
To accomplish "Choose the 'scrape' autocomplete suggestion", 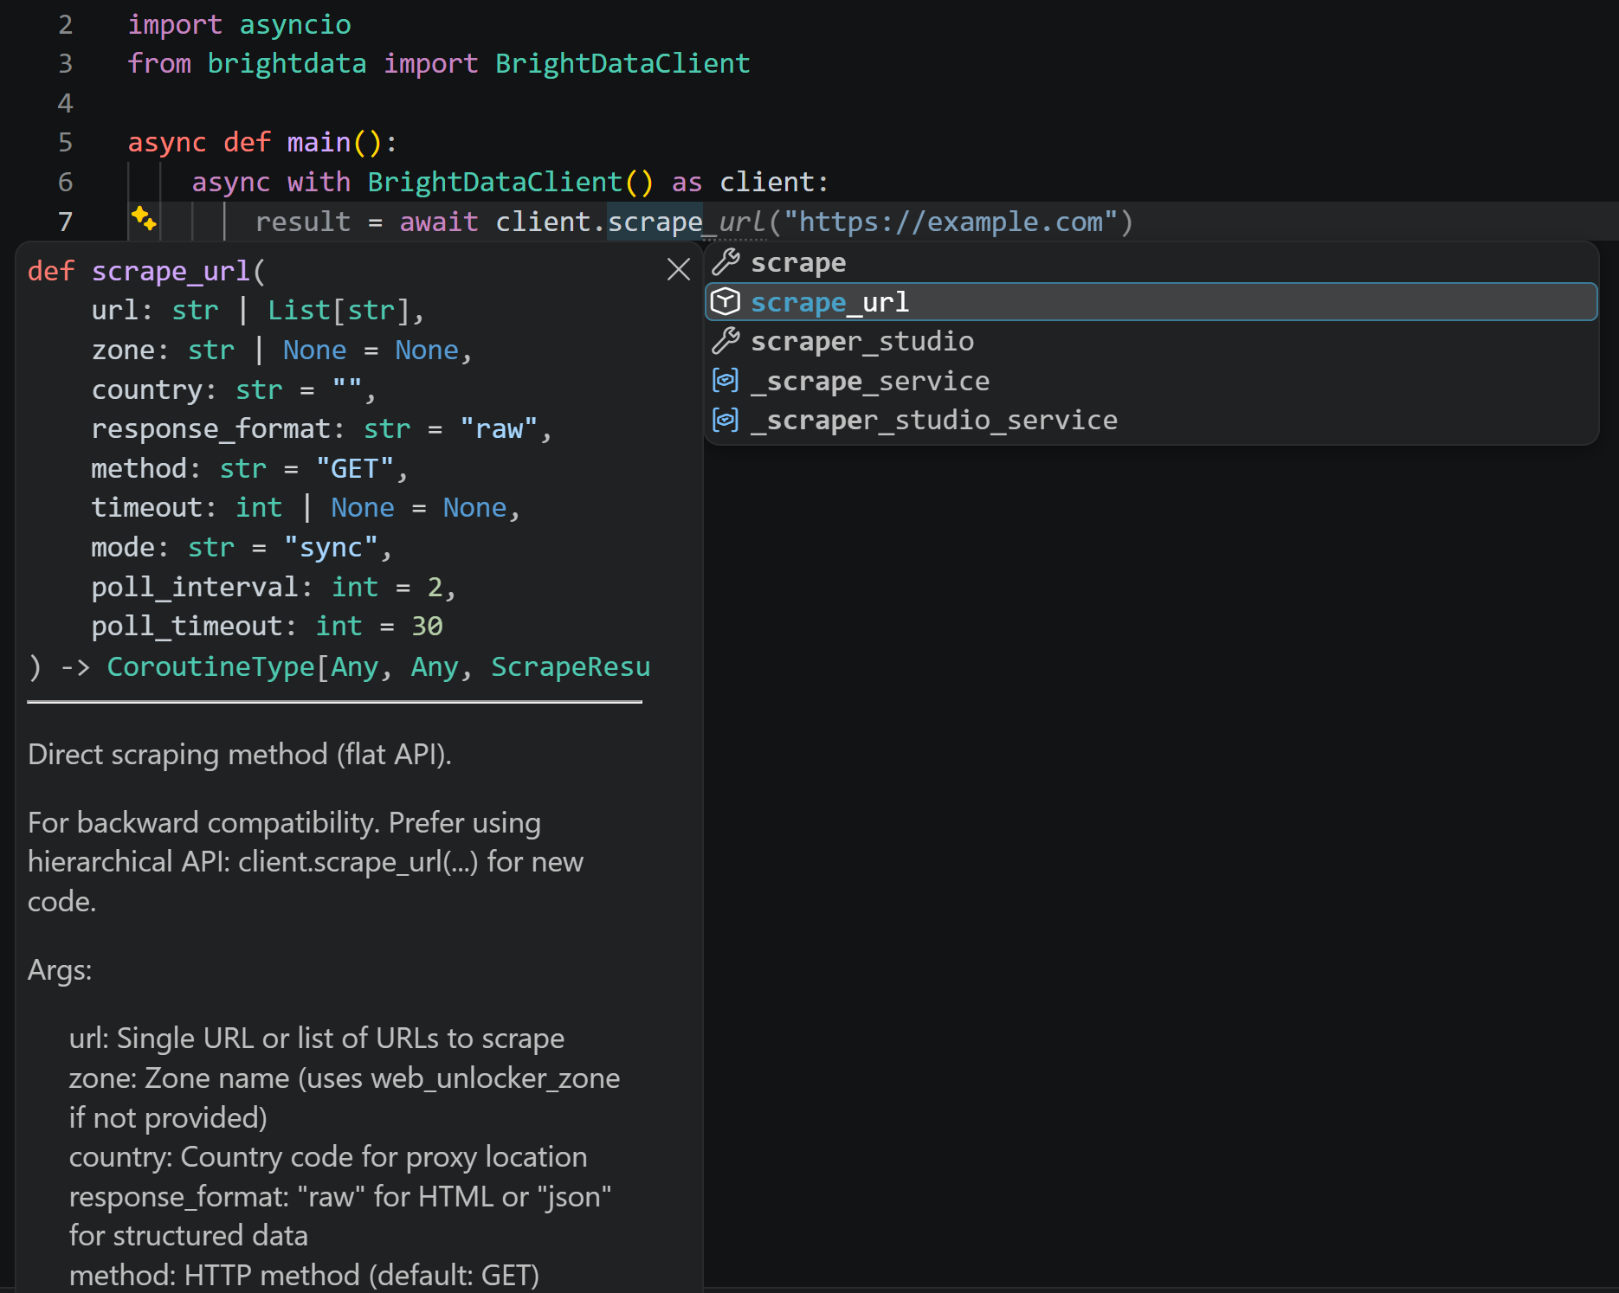I will point(1151,262).
